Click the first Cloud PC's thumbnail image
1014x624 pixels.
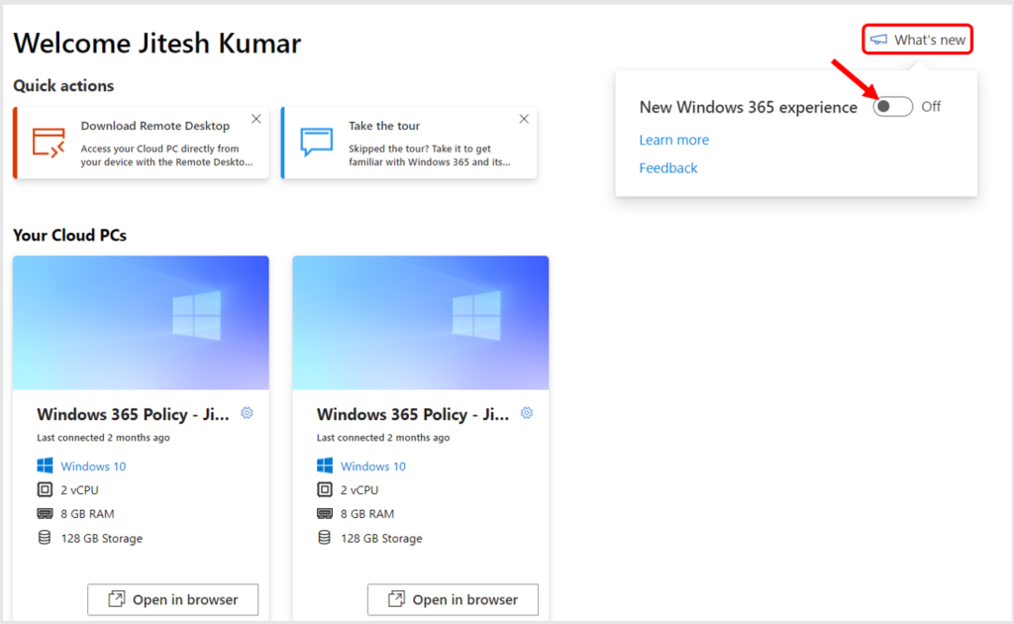(x=141, y=323)
